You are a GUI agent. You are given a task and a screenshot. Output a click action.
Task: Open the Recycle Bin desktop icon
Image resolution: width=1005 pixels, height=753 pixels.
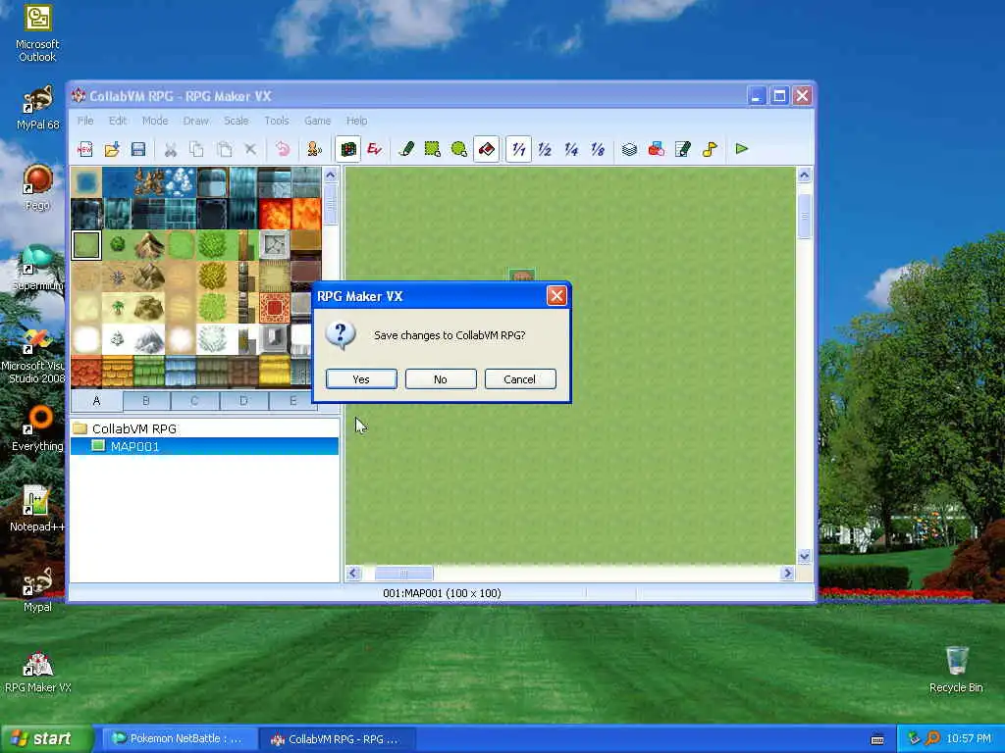[956, 669]
